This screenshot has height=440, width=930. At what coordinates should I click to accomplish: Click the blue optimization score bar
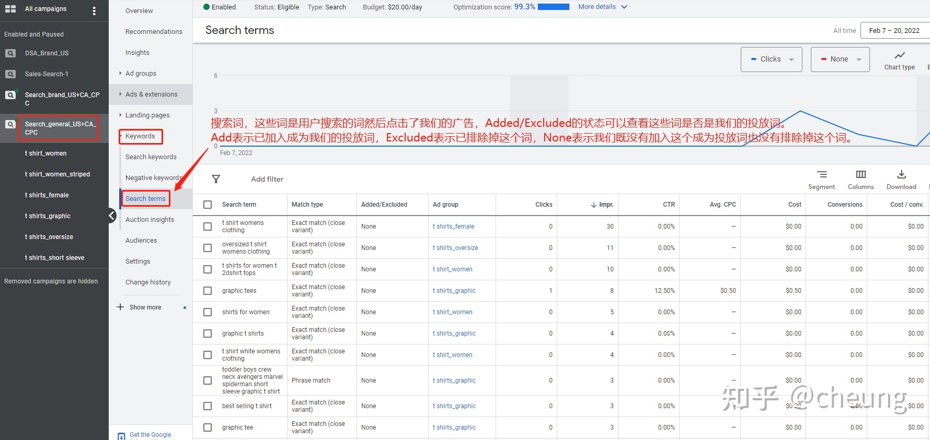point(553,7)
